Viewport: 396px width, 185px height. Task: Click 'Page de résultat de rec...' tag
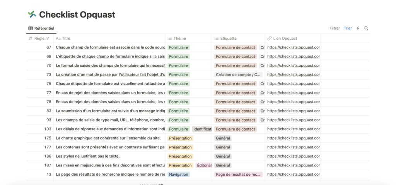(x=238, y=174)
